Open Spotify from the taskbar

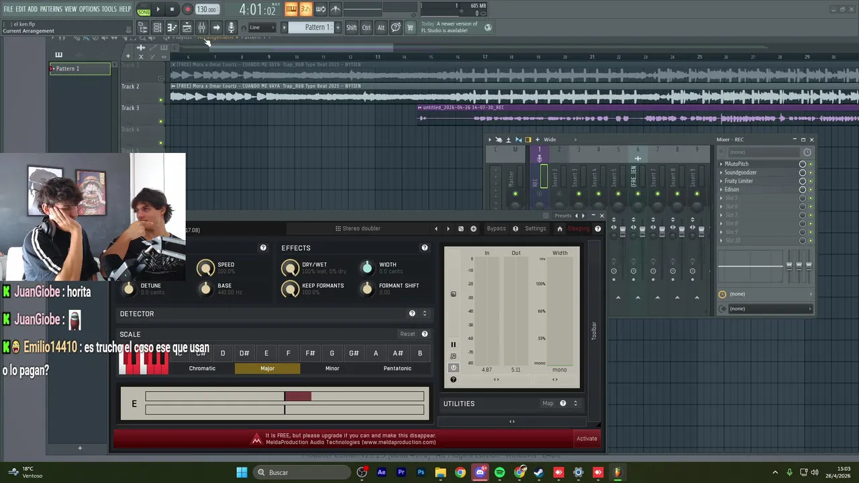coord(499,472)
